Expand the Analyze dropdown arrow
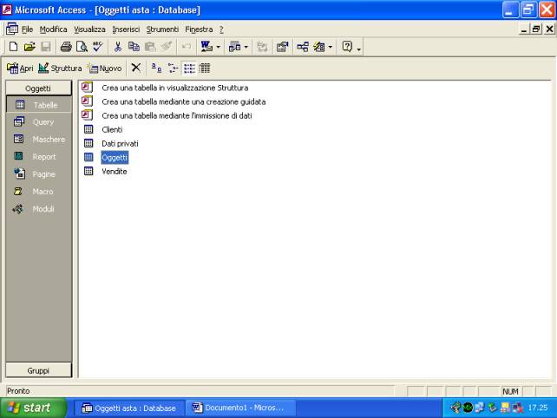The height and width of the screenshot is (418, 557). coord(246,47)
